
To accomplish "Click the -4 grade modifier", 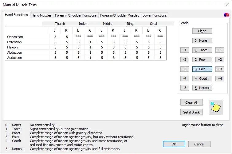I will (184, 79).
